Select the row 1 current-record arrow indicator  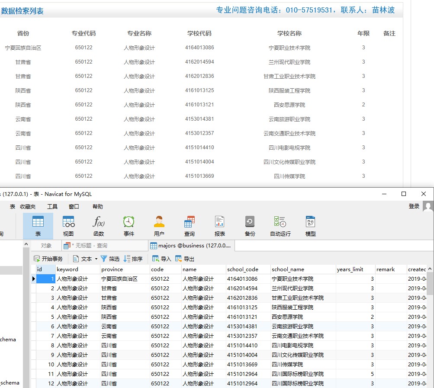point(33,279)
